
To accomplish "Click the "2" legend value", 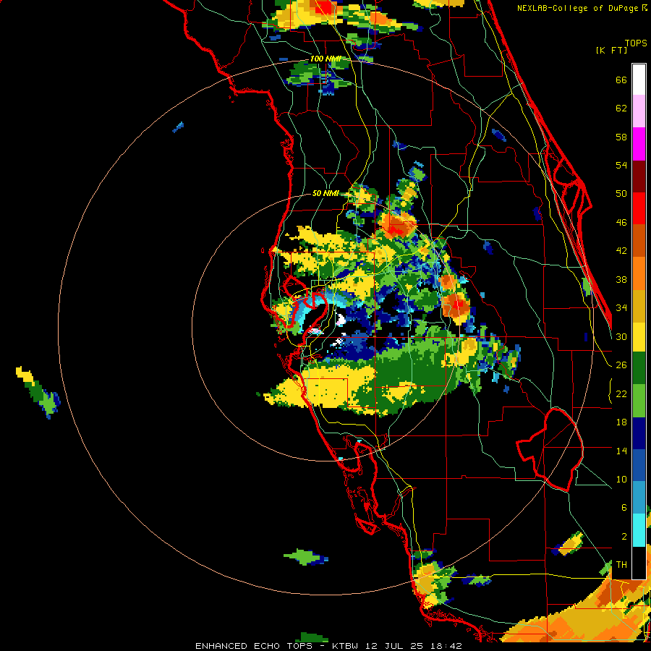I will pyautogui.click(x=624, y=537).
